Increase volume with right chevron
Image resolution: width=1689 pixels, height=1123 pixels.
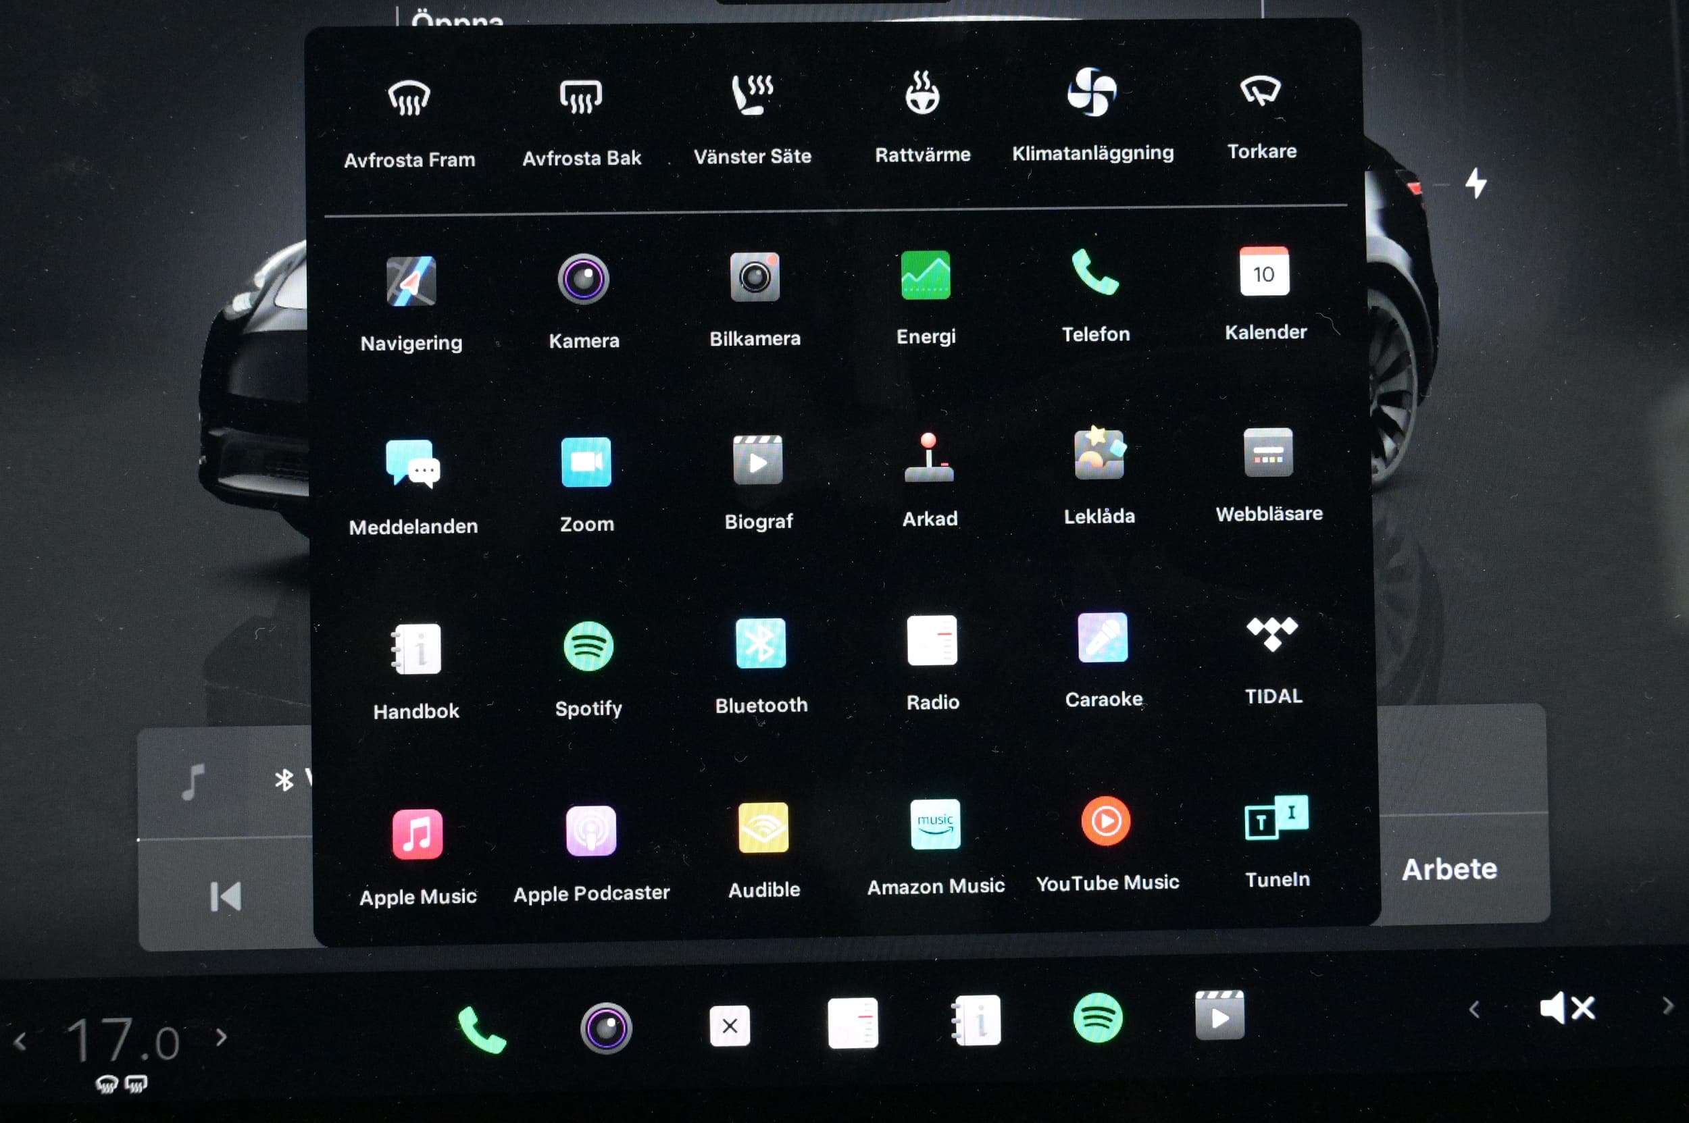point(1667,1006)
